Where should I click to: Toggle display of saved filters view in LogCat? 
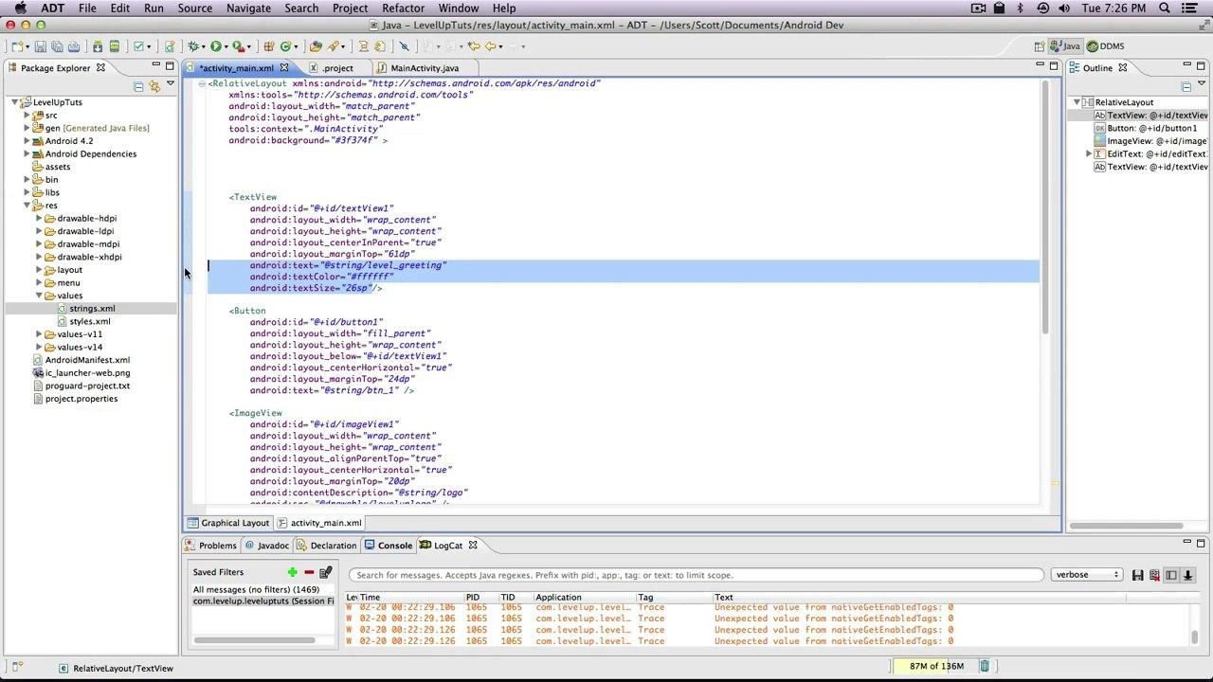pyautogui.click(x=1170, y=575)
